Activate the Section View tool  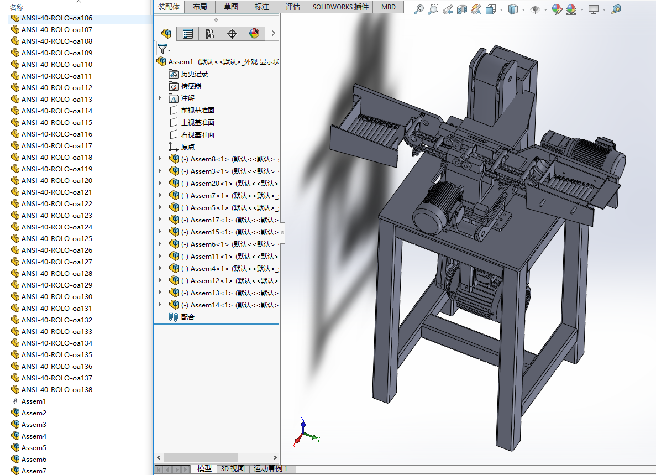coord(462,9)
